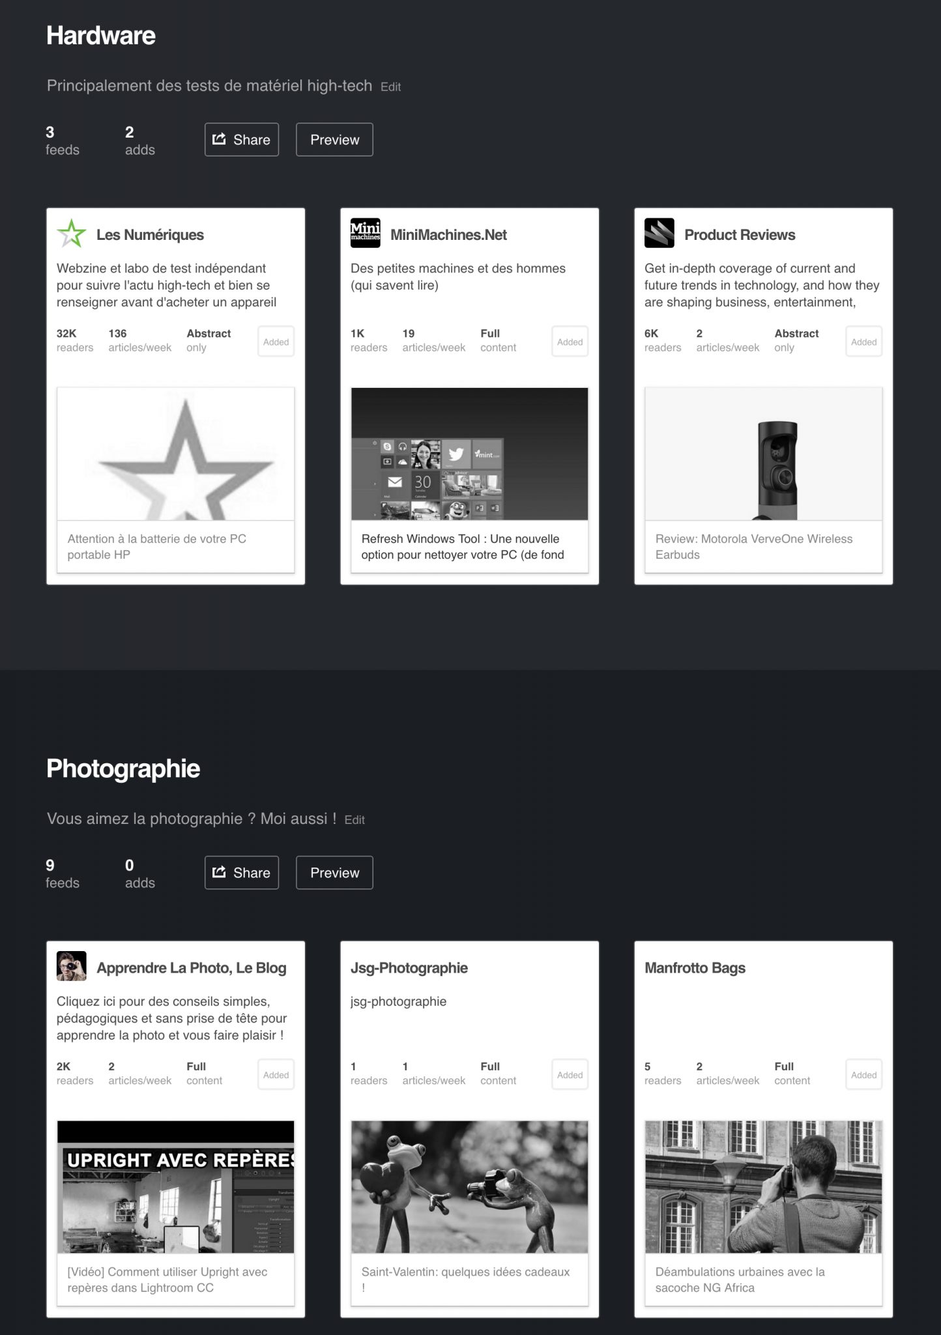Click the Product Reviews logo icon

(659, 233)
